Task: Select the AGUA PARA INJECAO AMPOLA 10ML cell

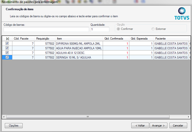Action: pos(79,48)
